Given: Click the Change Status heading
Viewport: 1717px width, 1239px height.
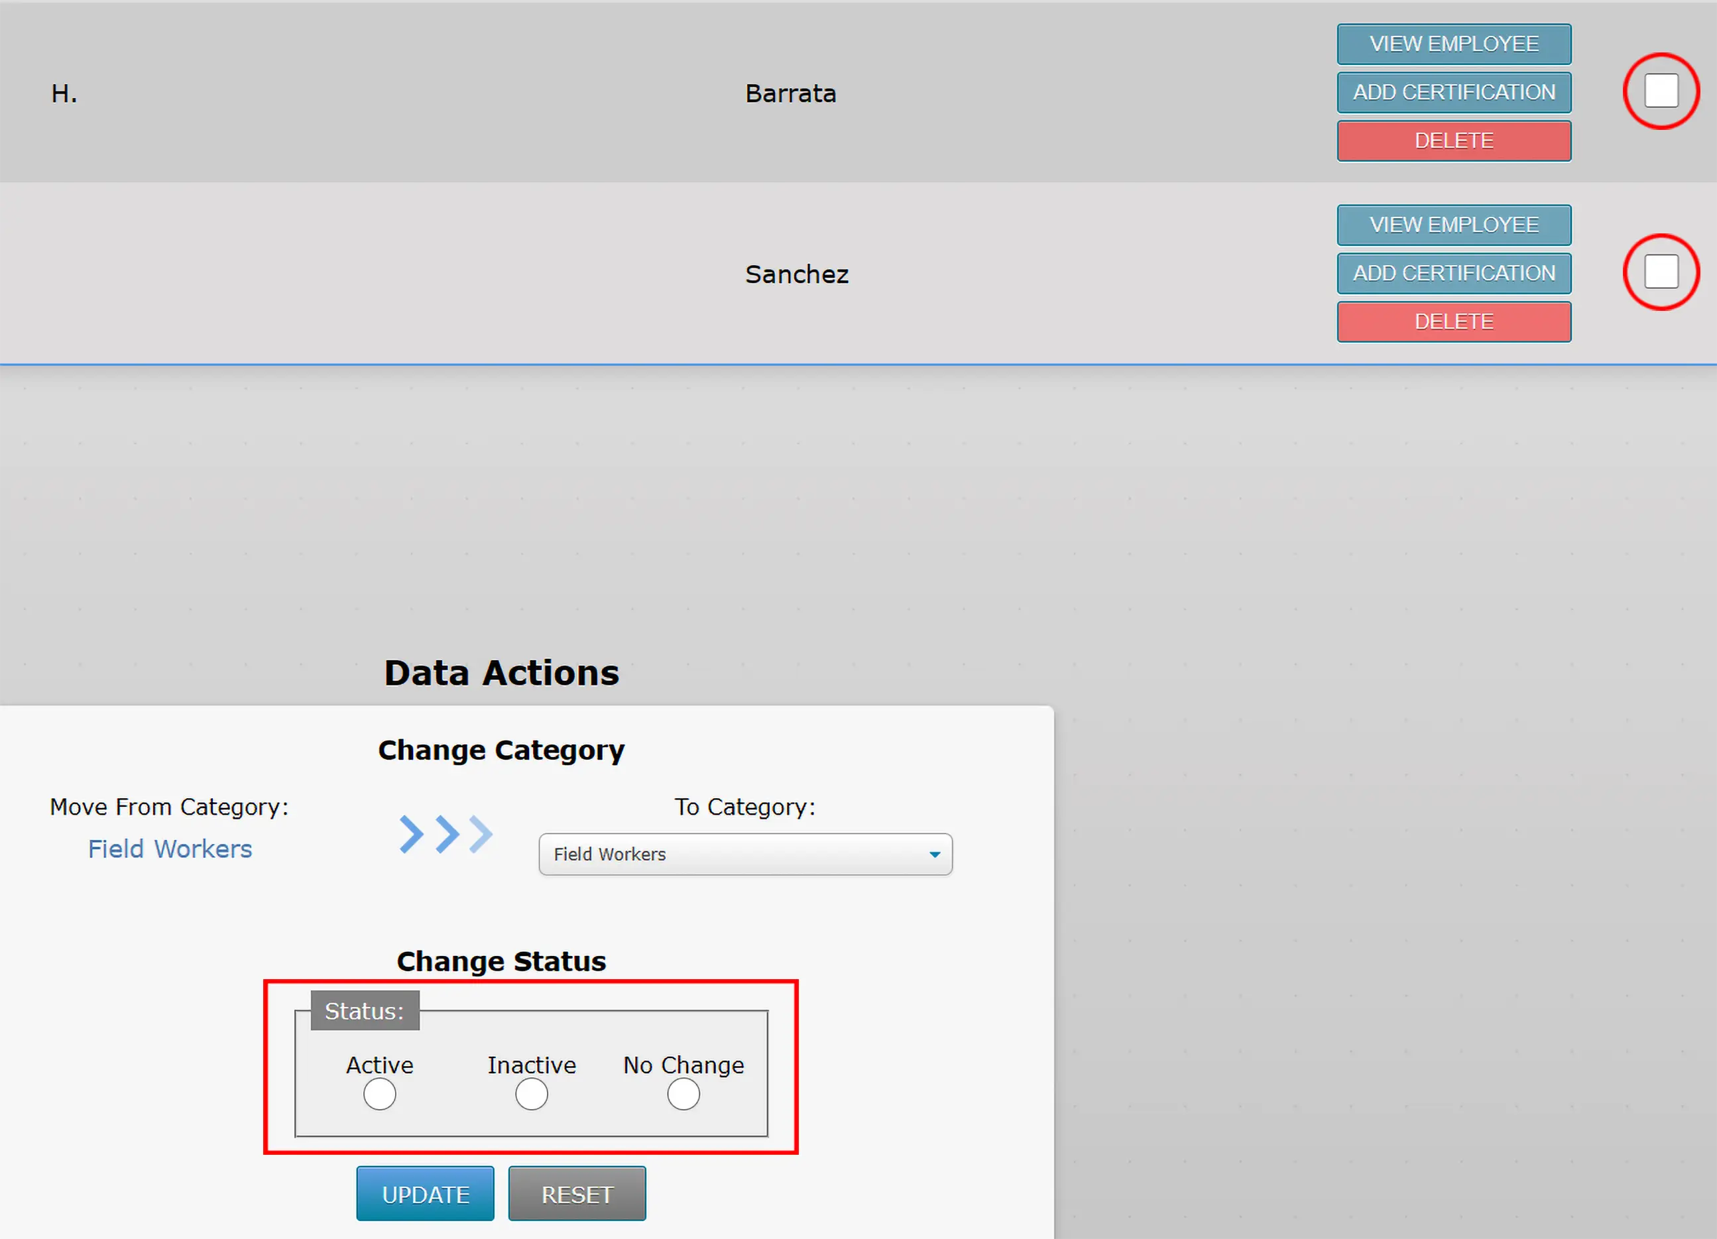Looking at the screenshot, I should pos(501,961).
